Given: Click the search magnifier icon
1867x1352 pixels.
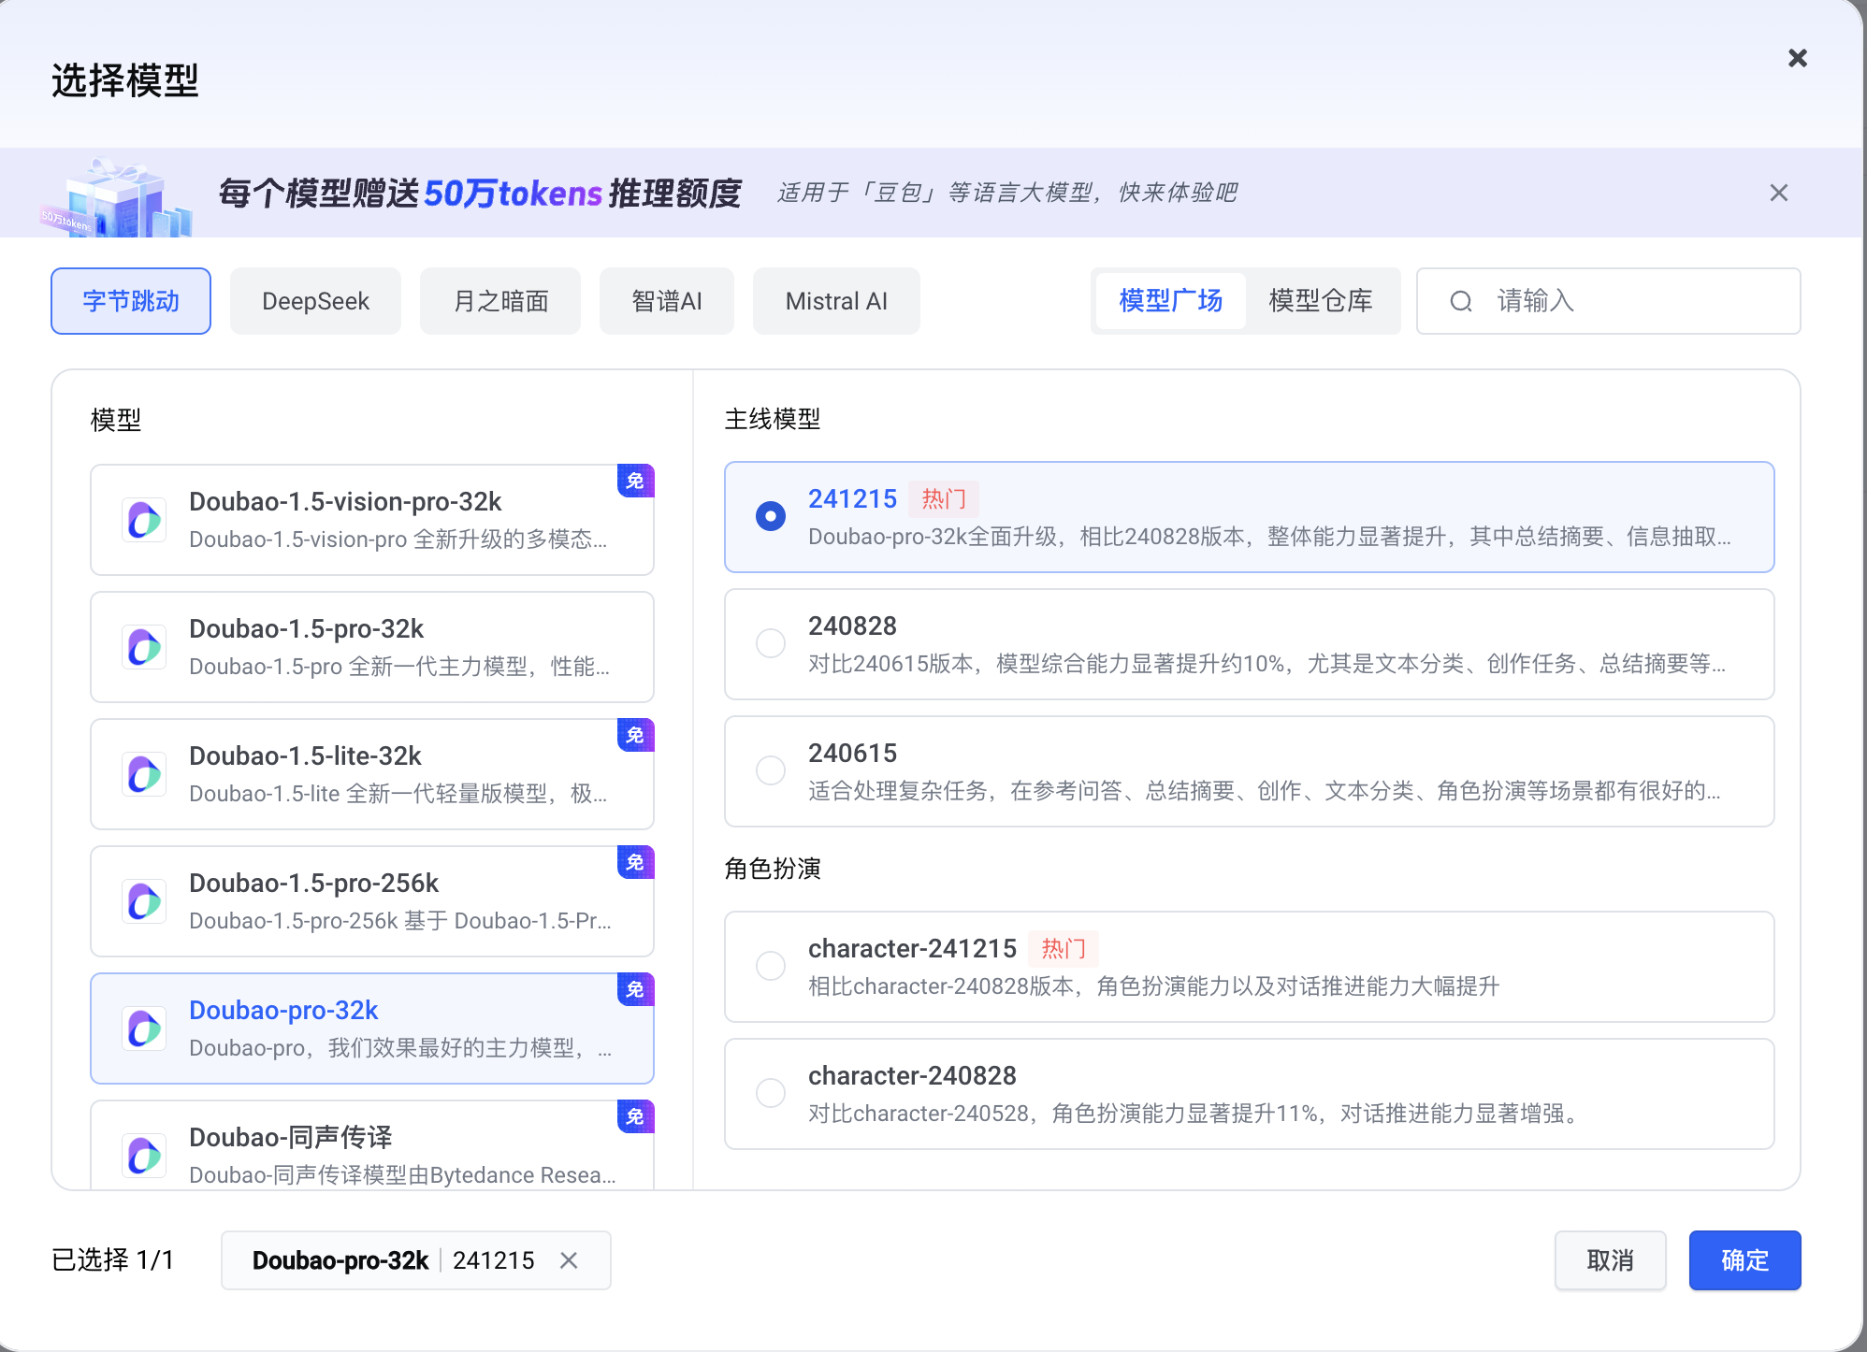Looking at the screenshot, I should click(1460, 301).
